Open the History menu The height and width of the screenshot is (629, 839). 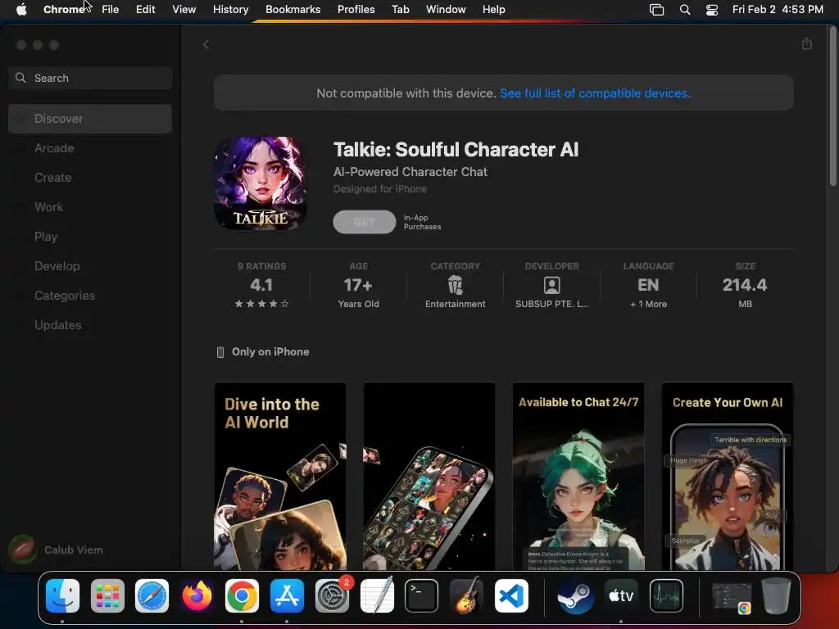pos(230,10)
